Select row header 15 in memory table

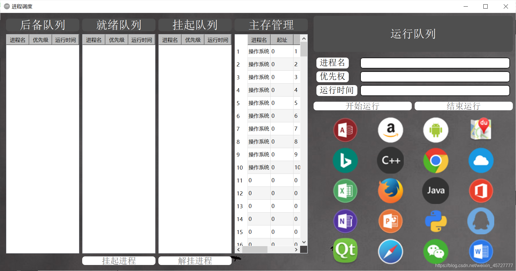coord(241,232)
